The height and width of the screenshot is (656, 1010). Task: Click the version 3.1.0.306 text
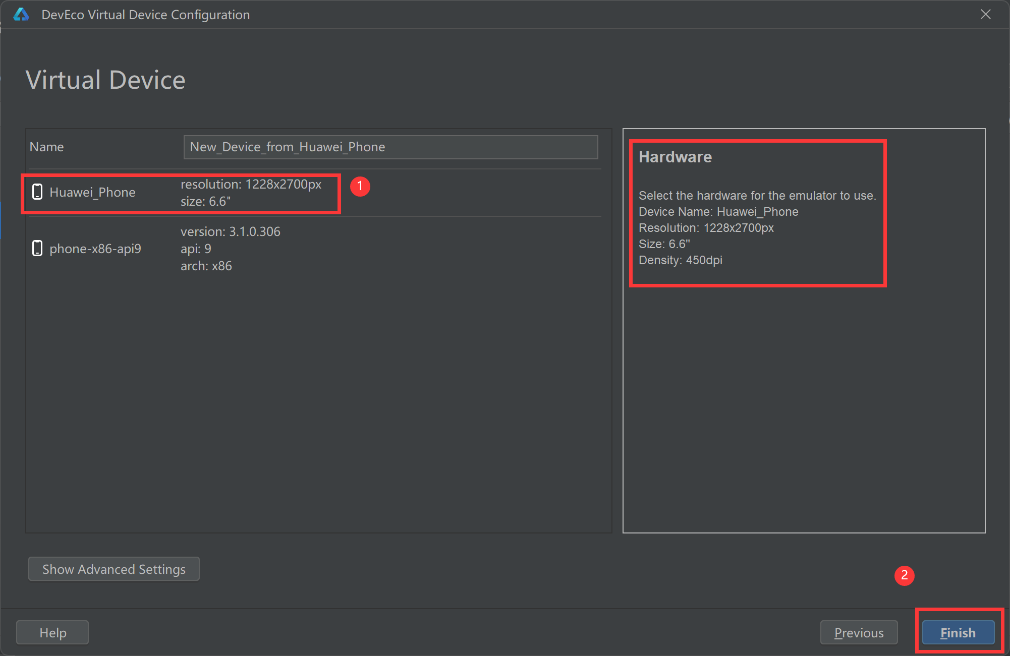pos(230,231)
